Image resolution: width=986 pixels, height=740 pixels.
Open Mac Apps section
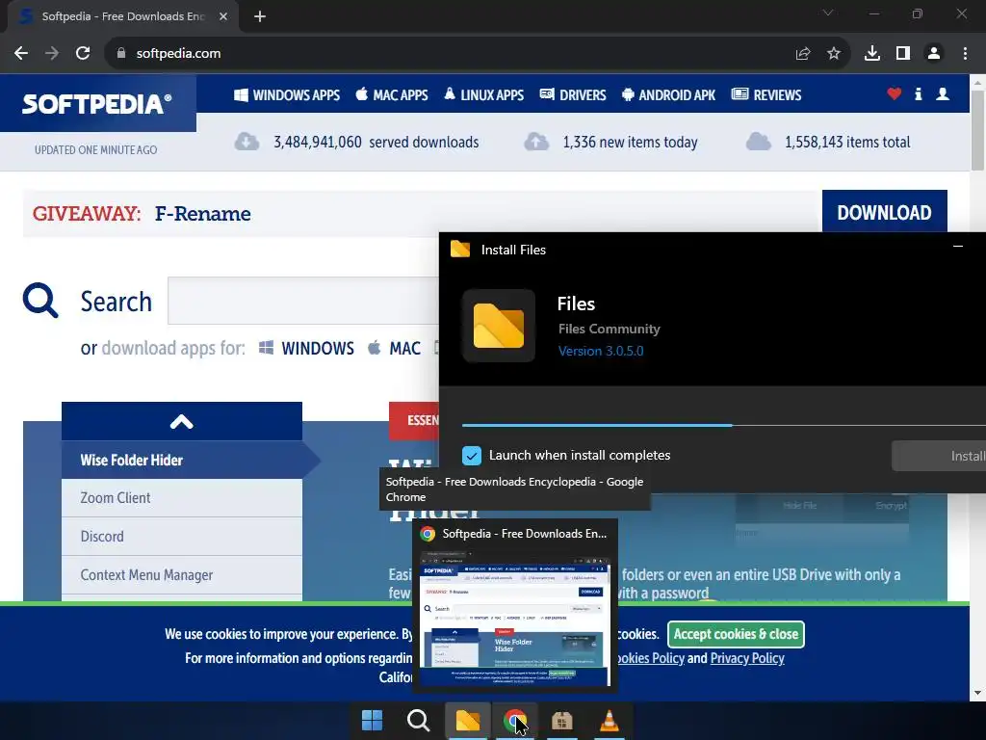[392, 95]
